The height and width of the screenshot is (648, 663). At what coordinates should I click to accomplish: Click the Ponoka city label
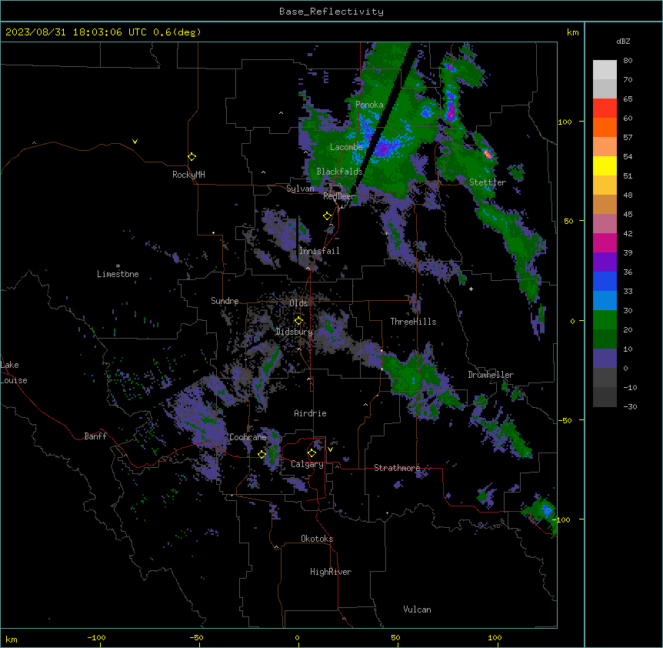point(369,105)
